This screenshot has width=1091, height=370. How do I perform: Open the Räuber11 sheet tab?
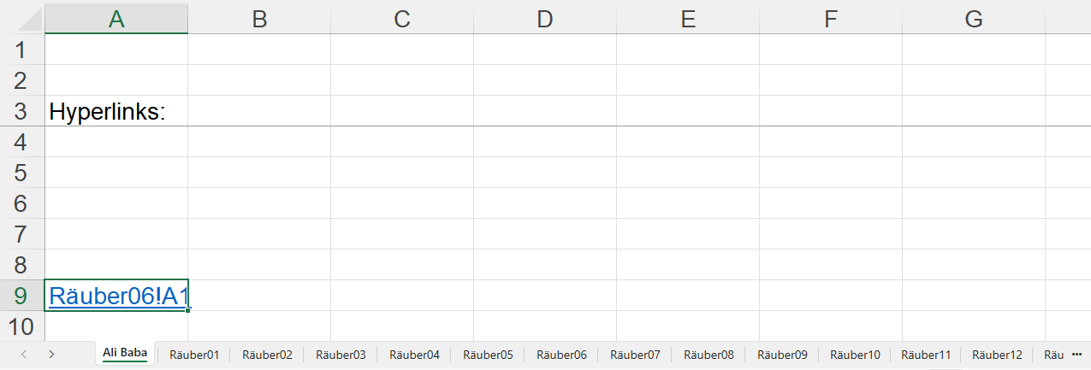(x=926, y=354)
